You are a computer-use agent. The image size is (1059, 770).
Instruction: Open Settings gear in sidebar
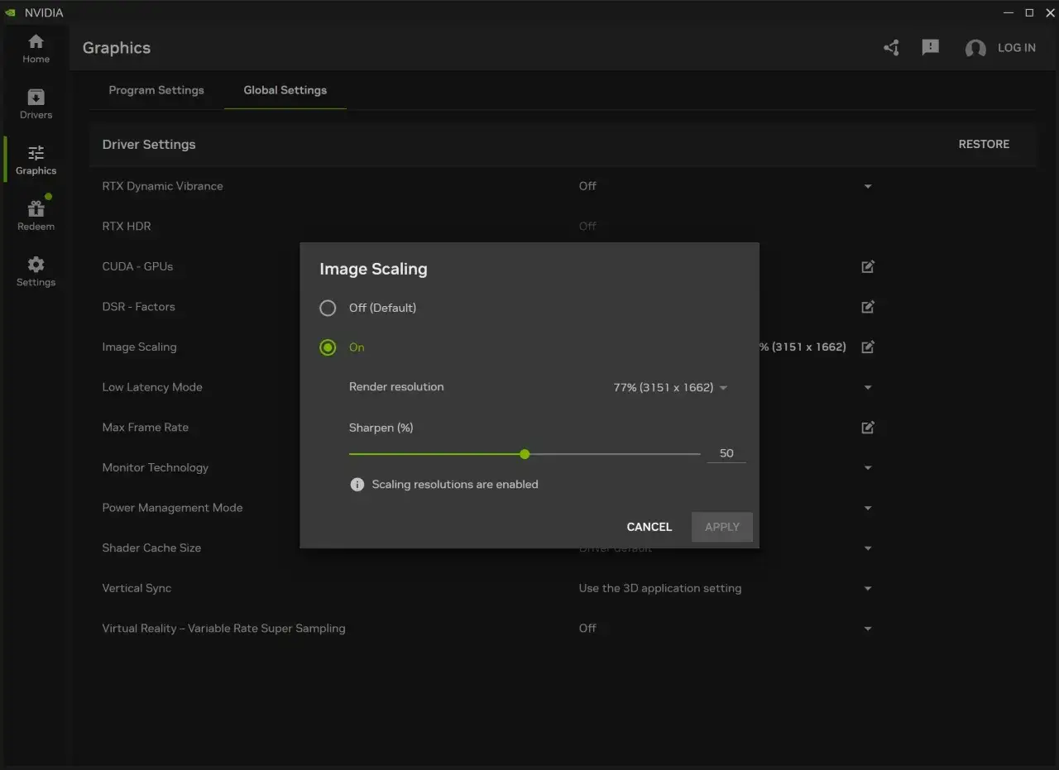point(36,272)
